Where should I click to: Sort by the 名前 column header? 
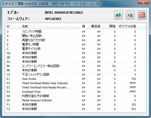(x=46, y=26)
